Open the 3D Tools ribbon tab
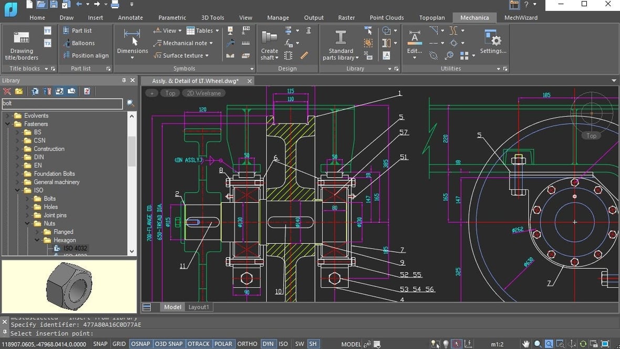The width and height of the screenshot is (620, 349). point(213,18)
